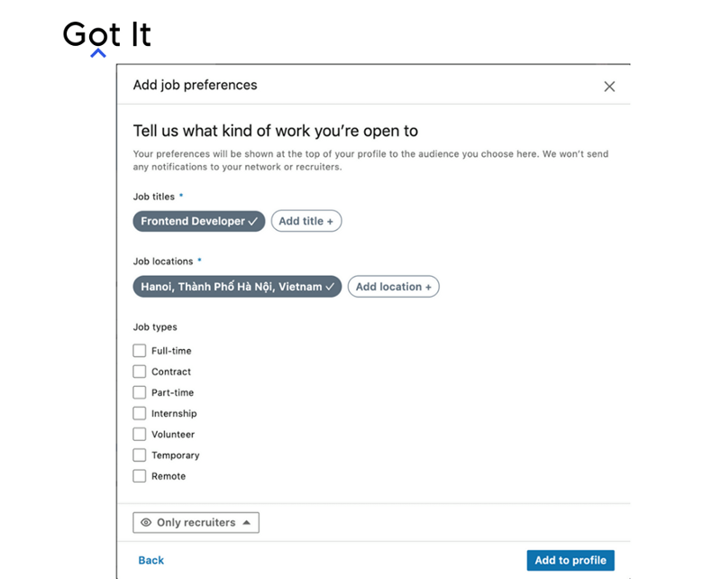721x579 pixels.
Task: Expand the arrow beside Only recruiters
Action: pos(246,522)
